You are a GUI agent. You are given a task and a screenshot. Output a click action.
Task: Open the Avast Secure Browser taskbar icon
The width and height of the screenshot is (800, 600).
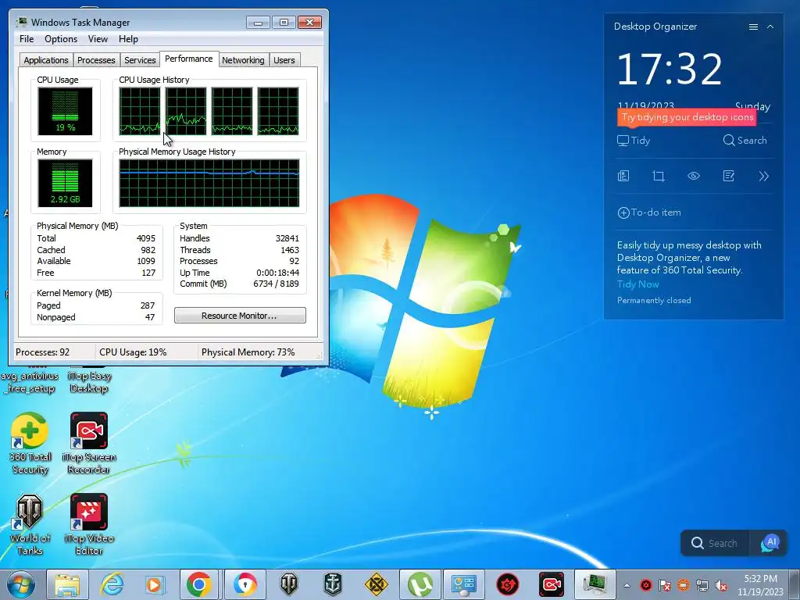245,584
